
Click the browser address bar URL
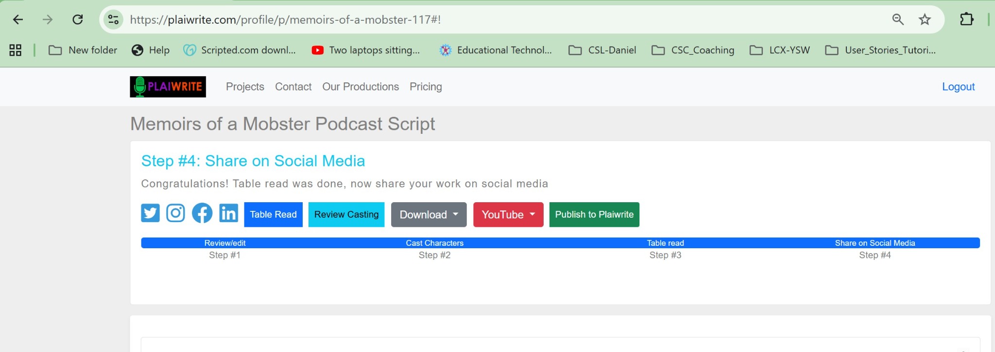pos(285,19)
